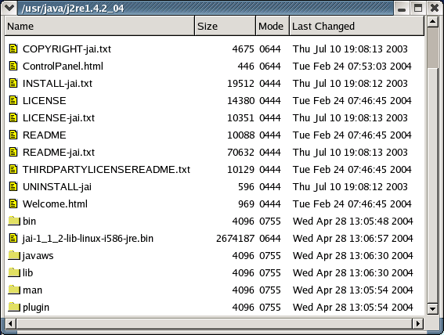Select the COPYRIGHT-jai.txt file name
Viewport: 444px width, 335px height.
67,49
